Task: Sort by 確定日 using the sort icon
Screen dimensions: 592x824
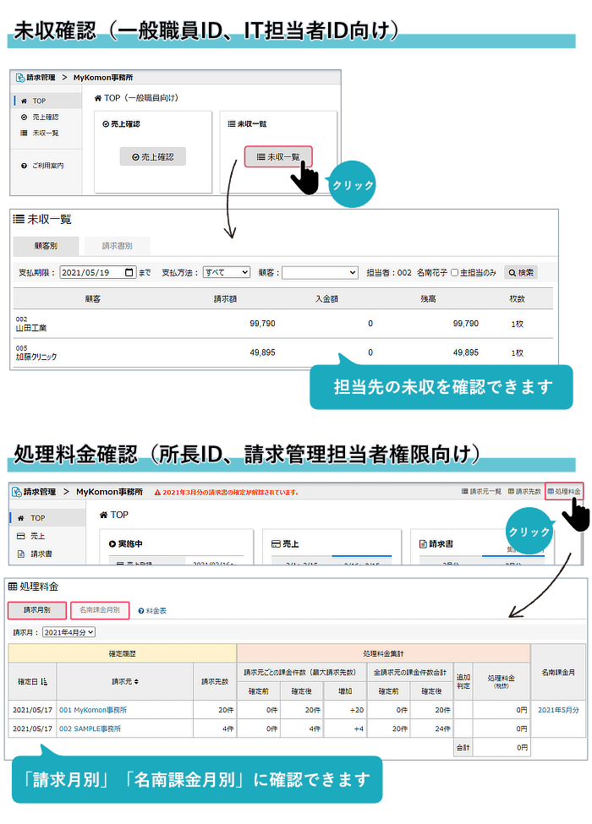Action: 44,681
